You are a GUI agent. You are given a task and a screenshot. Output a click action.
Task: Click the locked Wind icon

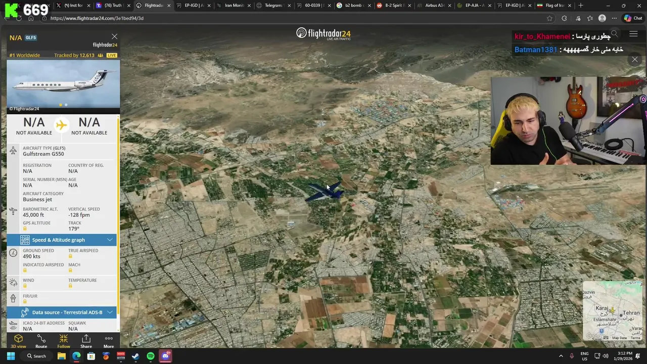coord(25,286)
